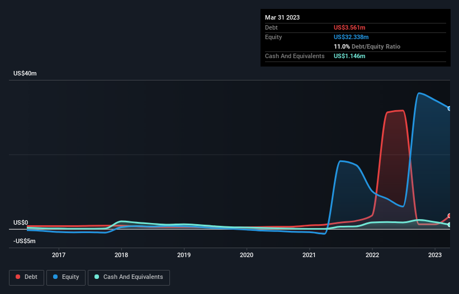Toggle the Cash And Equivalents legend button
The height and width of the screenshot is (294, 459).
click(129, 277)
